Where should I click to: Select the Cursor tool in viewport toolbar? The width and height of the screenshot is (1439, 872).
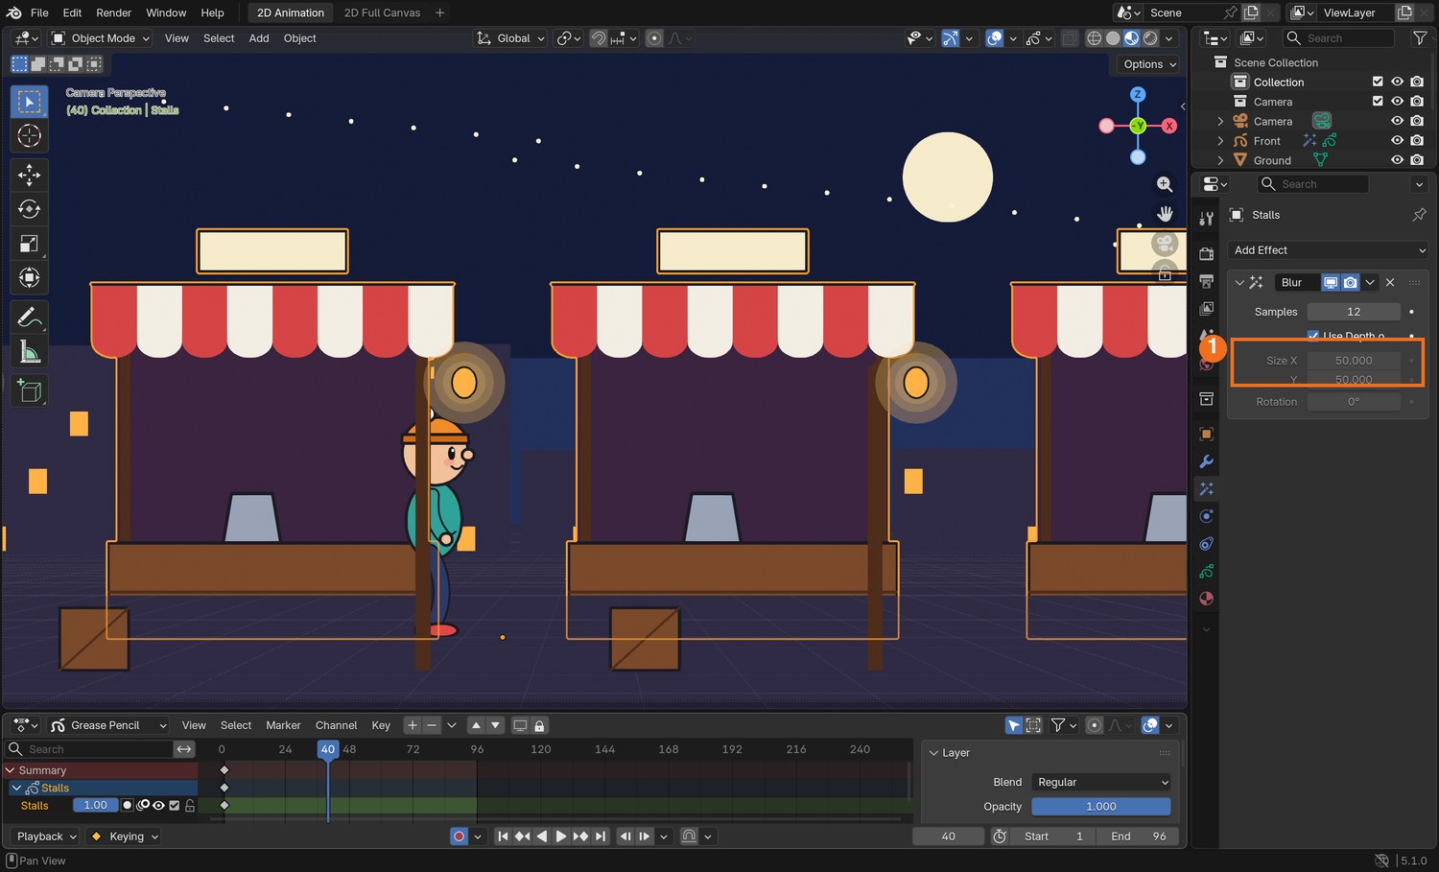29,136
